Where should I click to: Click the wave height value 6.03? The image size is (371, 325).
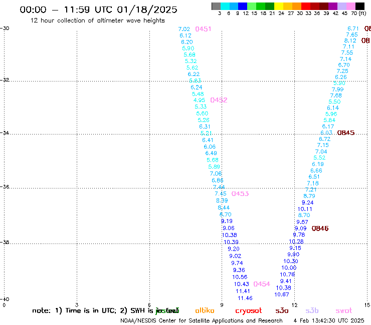[326, 133]
